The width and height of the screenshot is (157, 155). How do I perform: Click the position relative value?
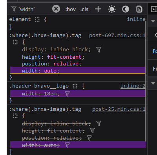coord(66,64)
